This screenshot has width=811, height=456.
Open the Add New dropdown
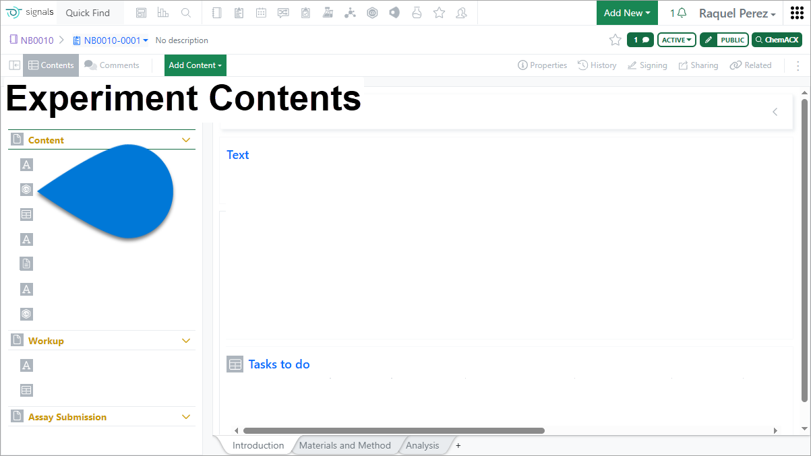pos(627,13)
